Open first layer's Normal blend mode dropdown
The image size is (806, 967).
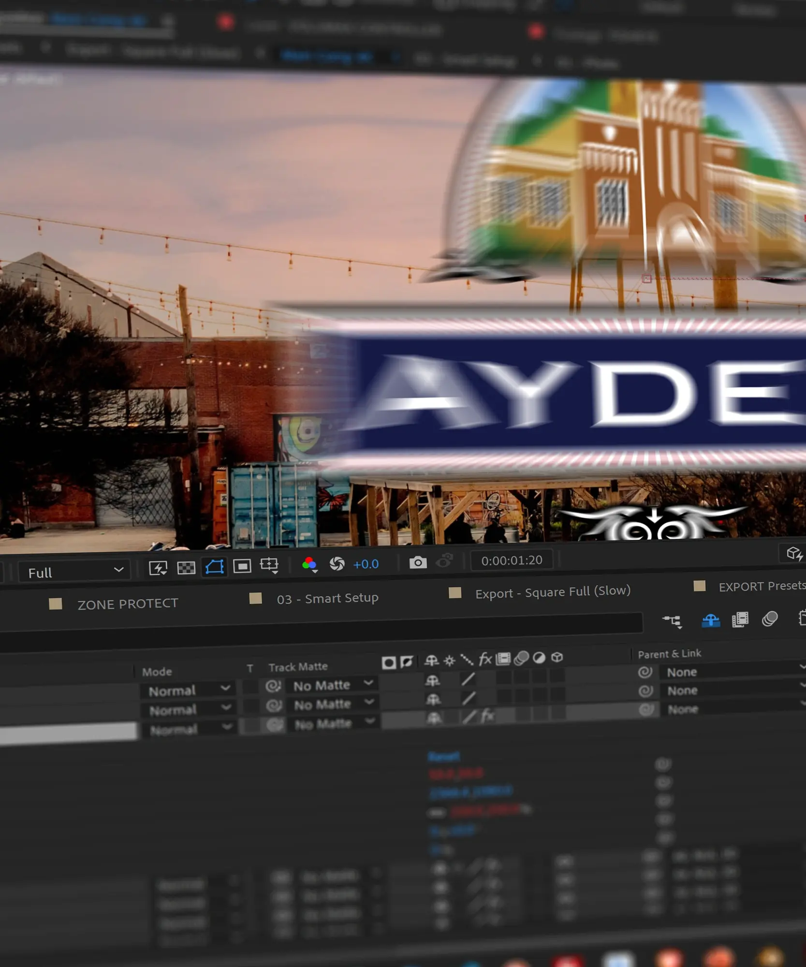pyautogui.click(x=189, y=690)
